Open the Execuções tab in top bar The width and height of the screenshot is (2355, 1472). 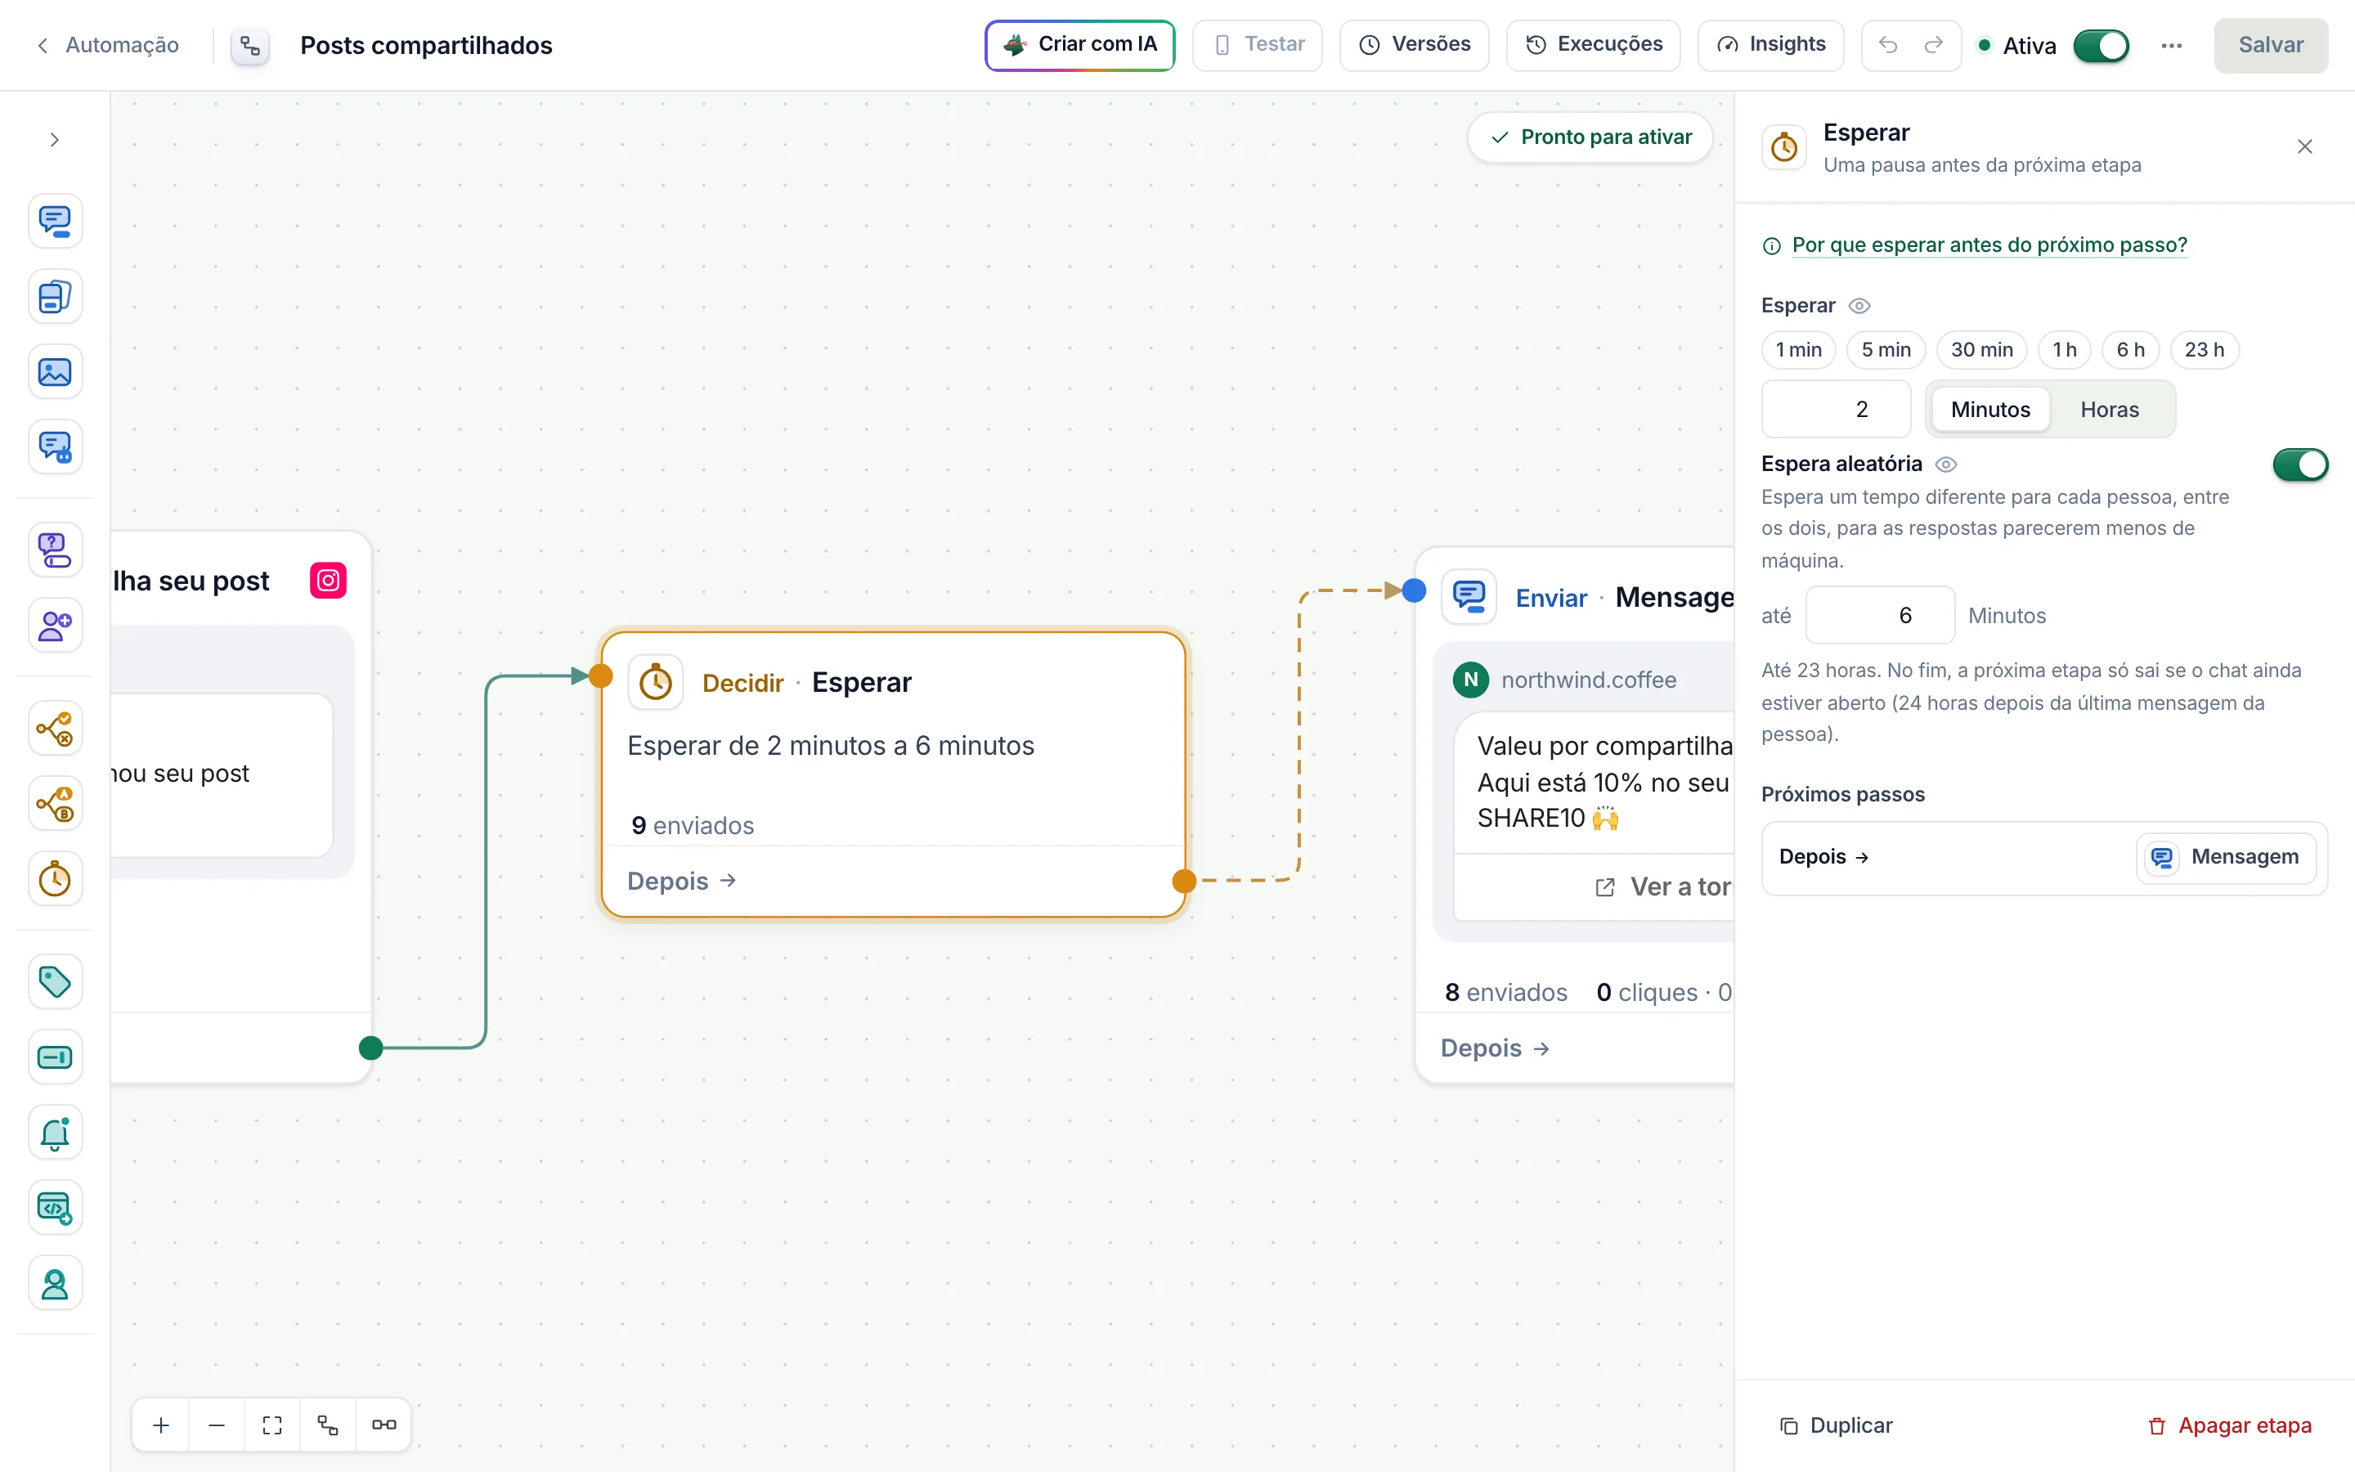tap(1593, 45)
